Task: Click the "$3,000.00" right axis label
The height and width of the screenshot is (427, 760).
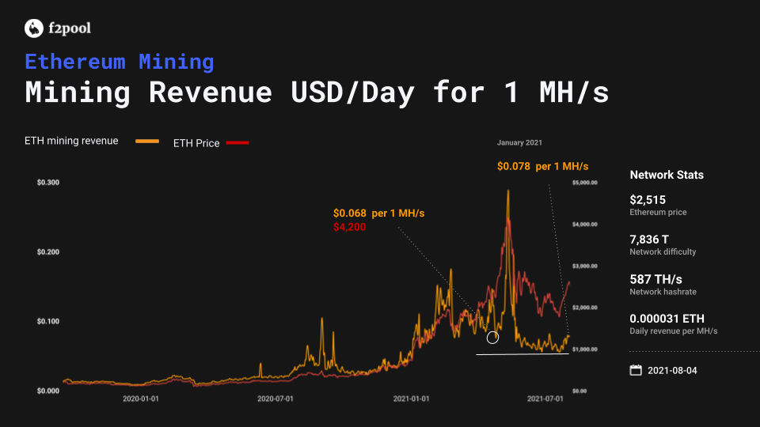Action: click(x=584, y=266)
